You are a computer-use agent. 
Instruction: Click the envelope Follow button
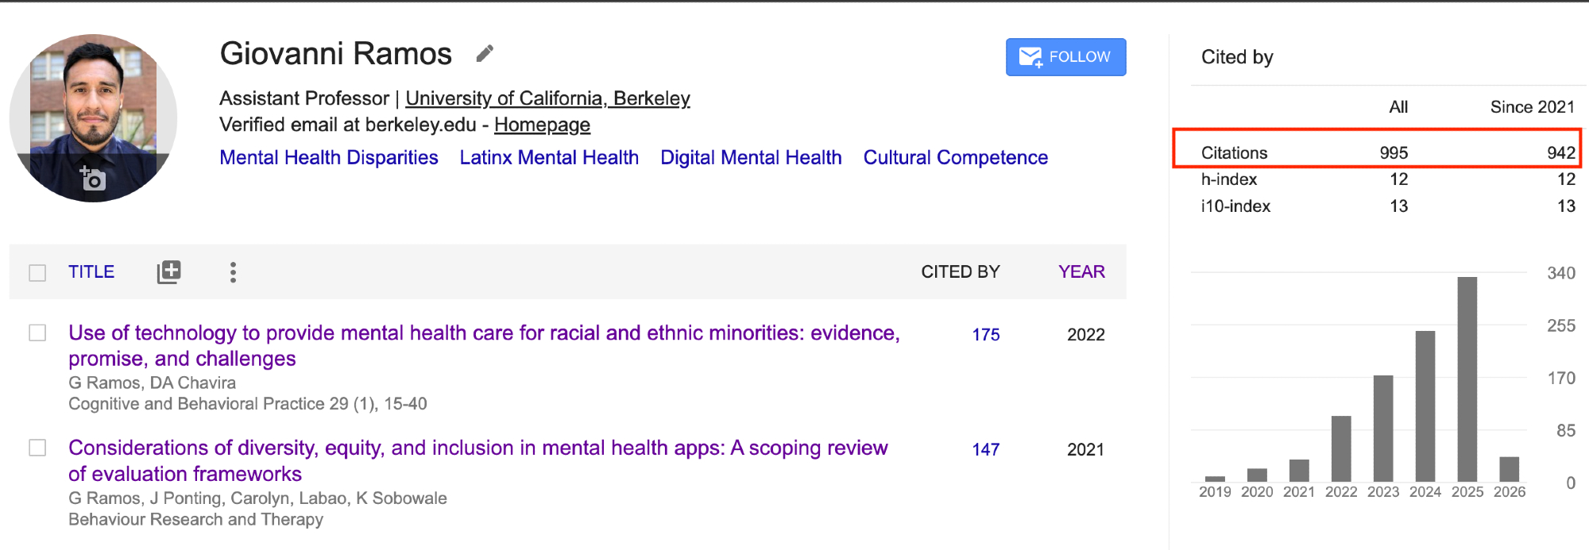click(1065, 57)
